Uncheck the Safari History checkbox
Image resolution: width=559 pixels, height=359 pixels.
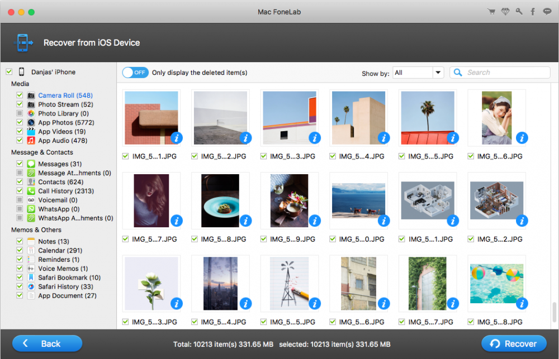pos(20,286)
